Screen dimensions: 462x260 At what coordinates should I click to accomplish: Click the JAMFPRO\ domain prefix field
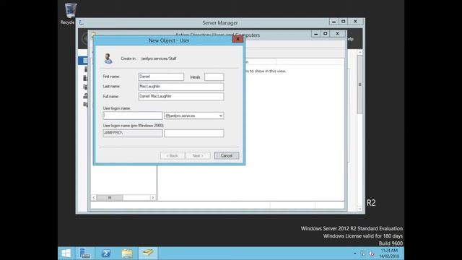point(133,133)
